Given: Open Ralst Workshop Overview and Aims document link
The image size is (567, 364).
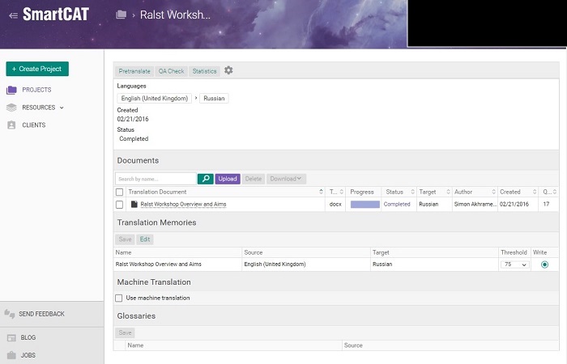Looking at the screenshot, I should click(183, 205).
